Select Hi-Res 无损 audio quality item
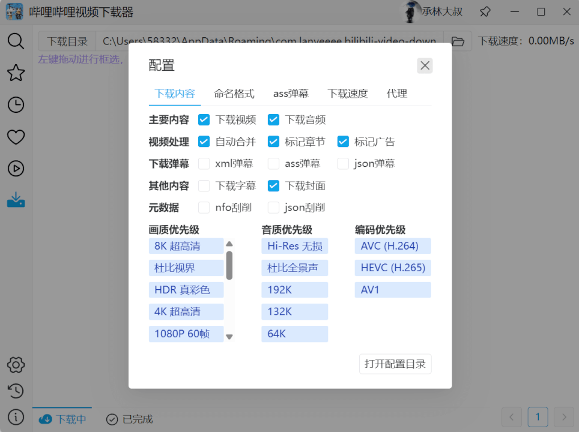The width and height of the screenshot is (579, 432). pos(294,245)
